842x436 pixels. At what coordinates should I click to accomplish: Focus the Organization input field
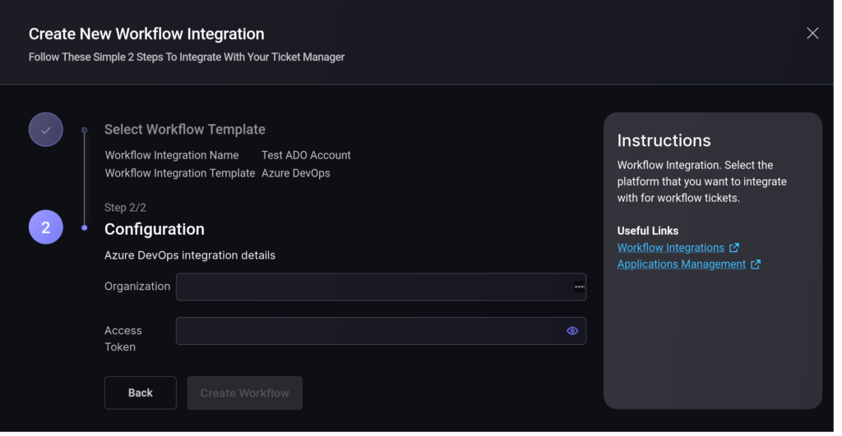coord(381,287)
